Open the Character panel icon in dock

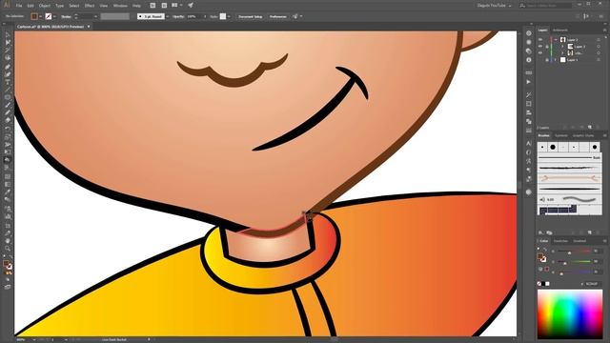(x=528, y=144)
